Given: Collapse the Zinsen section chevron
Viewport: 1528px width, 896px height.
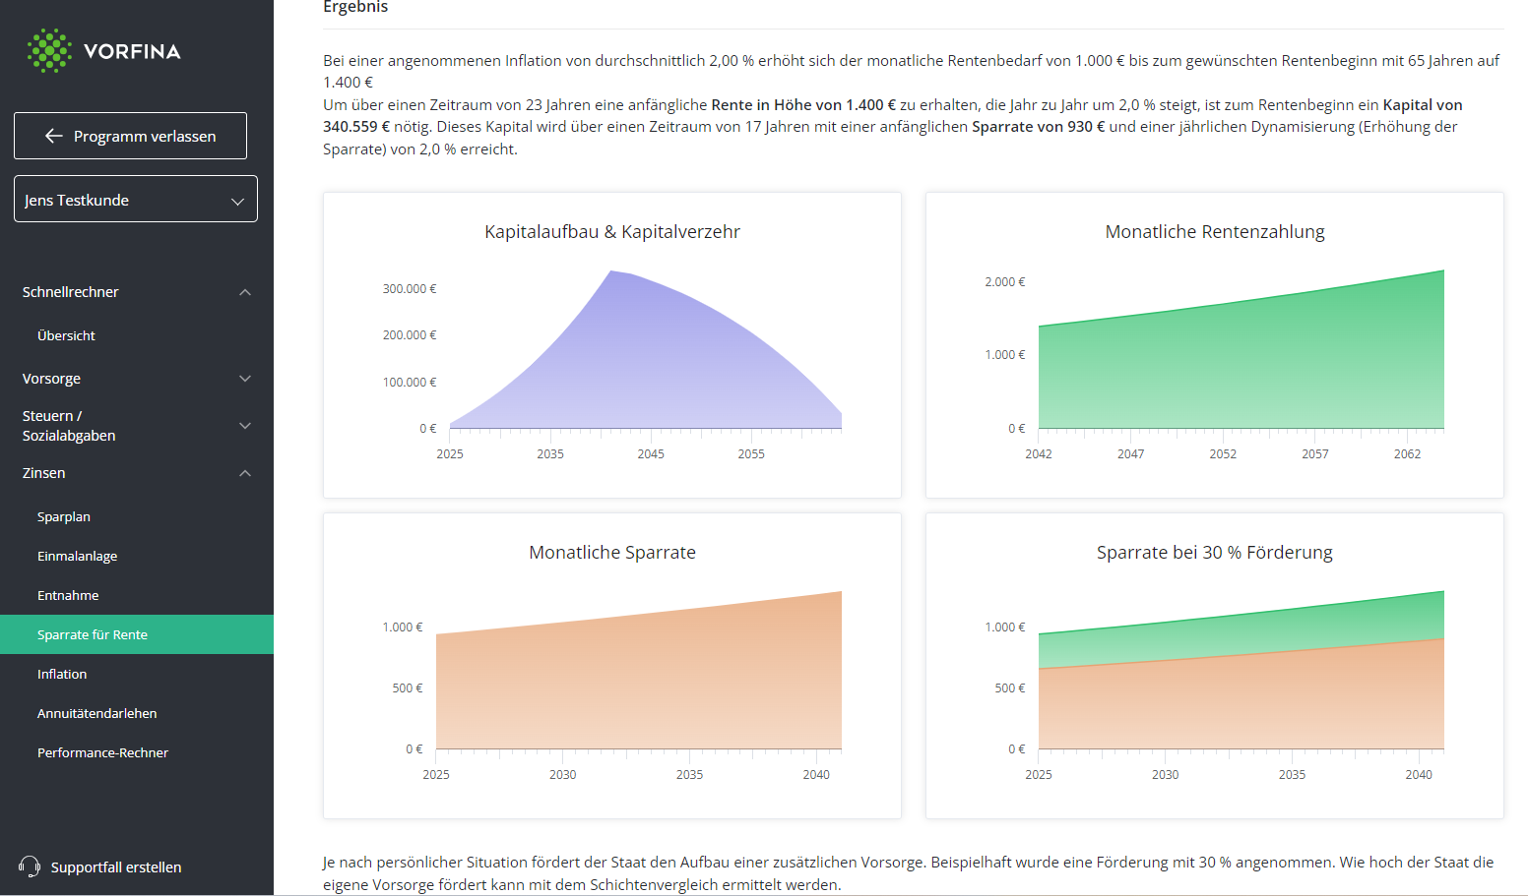Looking at the screenshot, I should point(245,473).
